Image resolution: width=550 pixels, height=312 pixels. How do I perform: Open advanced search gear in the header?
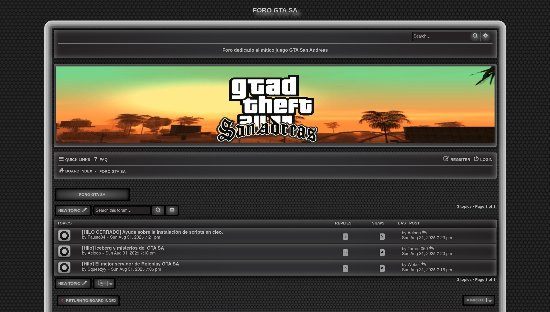click(486, 36)
